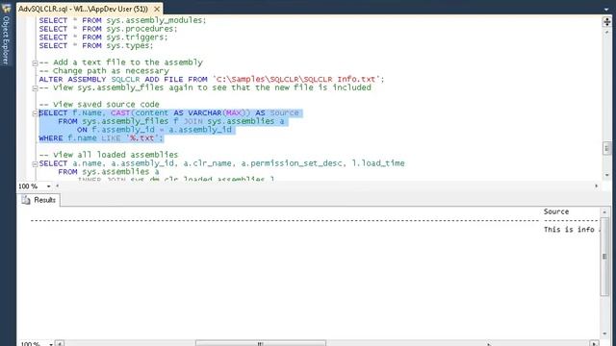Click the editor vertical scrollbar thumb

click(606, 148)
